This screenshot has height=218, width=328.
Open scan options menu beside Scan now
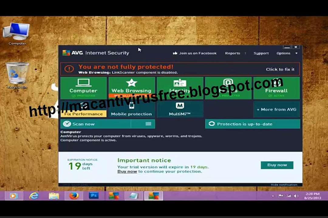148,124
